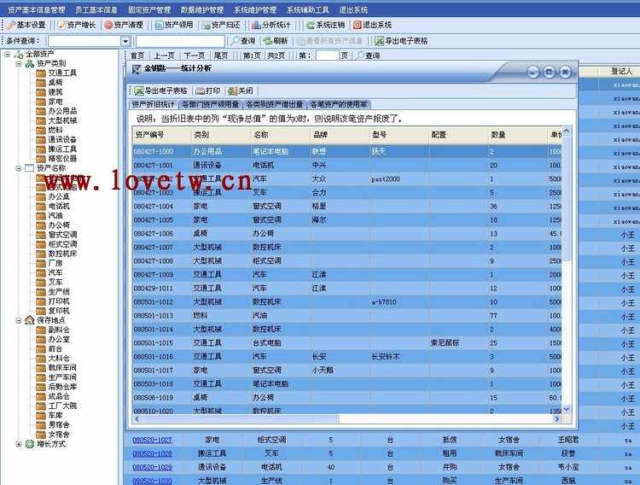Select the 通讯设备 folder in the tree
Image resolution: width=640 pixels, height=485 pixels.
point(56,140)
